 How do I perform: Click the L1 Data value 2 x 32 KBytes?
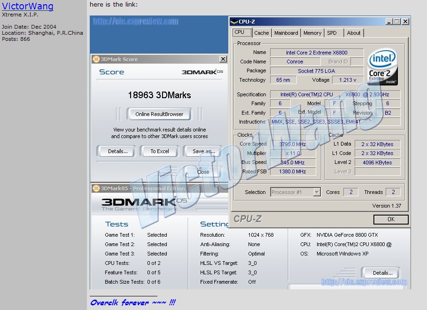point(377,144)
